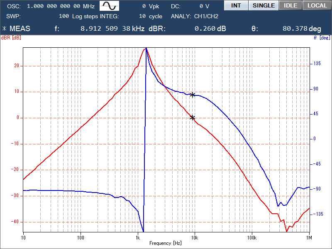Open the INTEG 10 cycle setting
The height and width of the screenshot is (249, 332).
click(151, 16)
